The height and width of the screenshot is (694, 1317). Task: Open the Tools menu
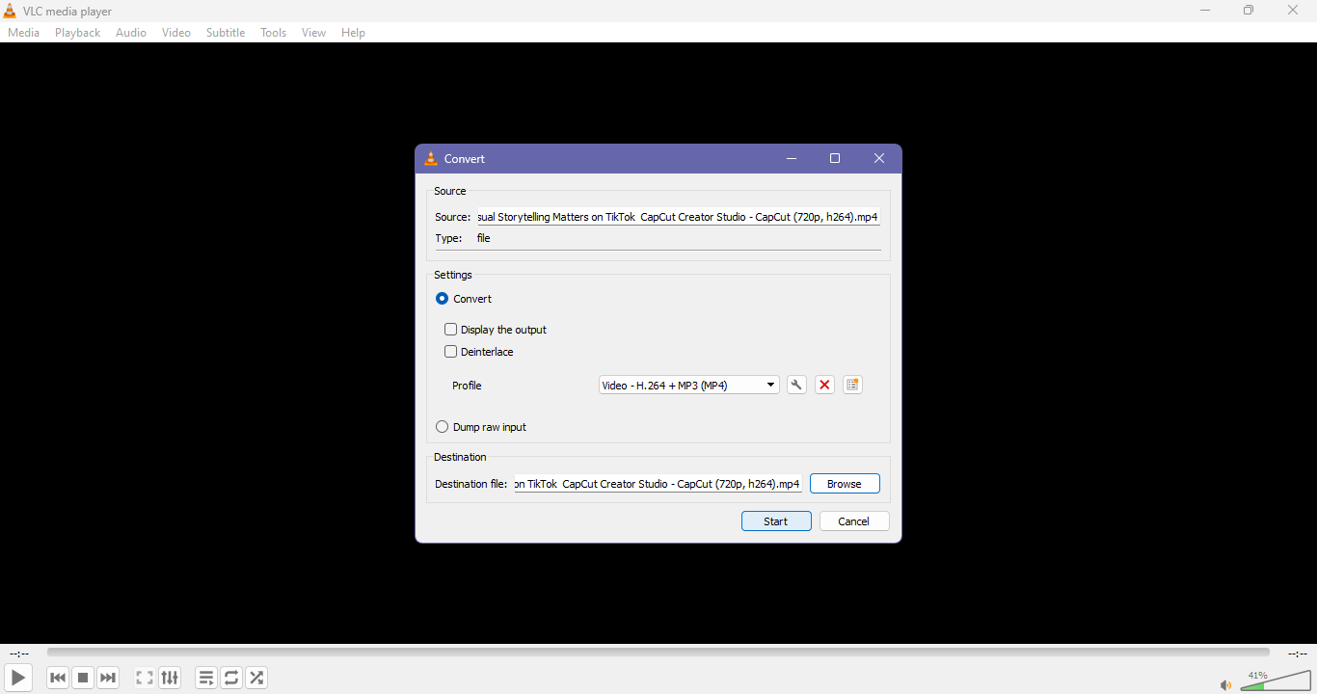coord(274,33)
